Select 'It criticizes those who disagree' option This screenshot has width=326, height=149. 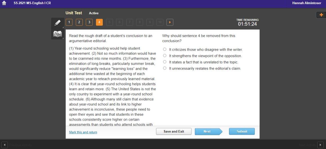click(x=165, y=49)
